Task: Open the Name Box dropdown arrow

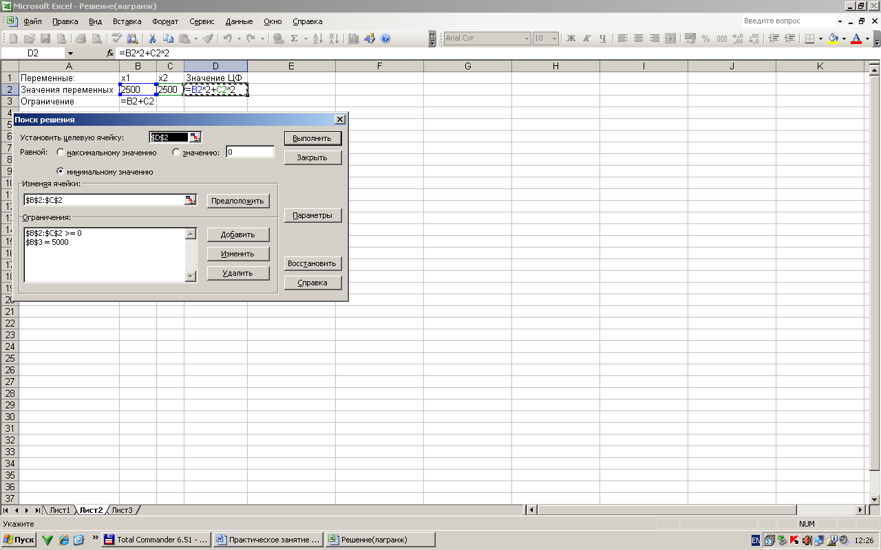Action: [70, 53]
